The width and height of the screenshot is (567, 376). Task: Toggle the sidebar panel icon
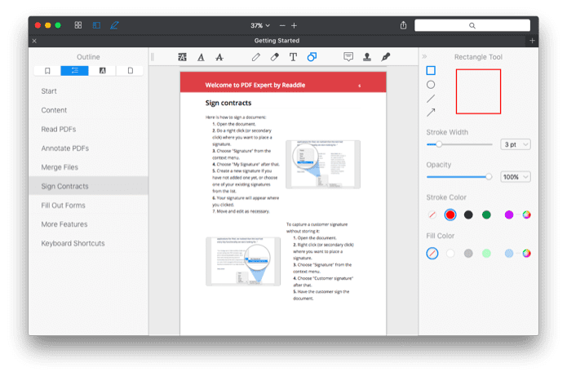pyautogui.click(x=96, y=25)
